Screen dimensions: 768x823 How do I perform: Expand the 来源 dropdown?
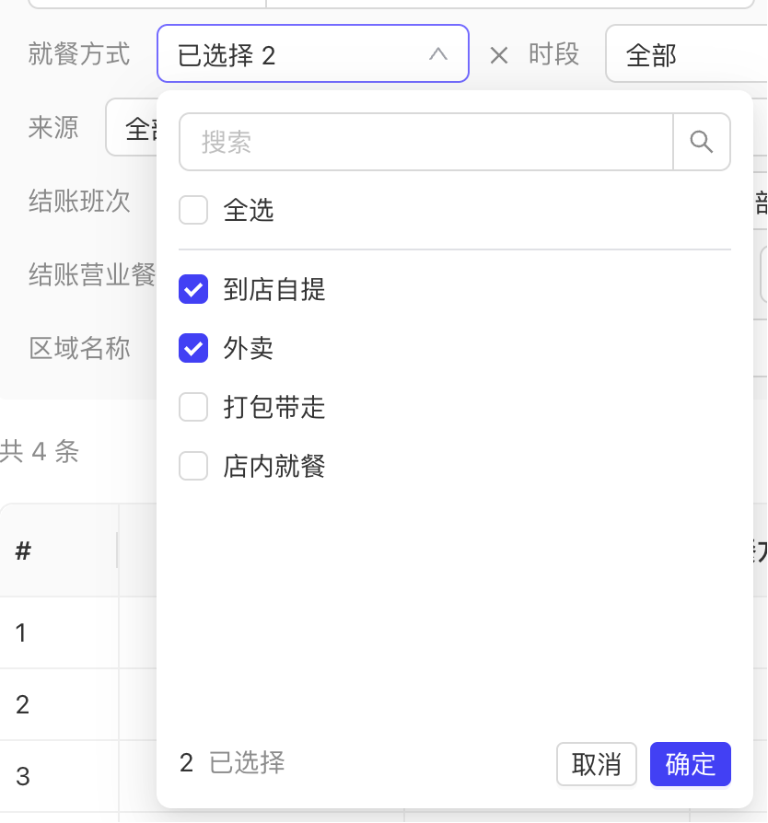[131, 129]
